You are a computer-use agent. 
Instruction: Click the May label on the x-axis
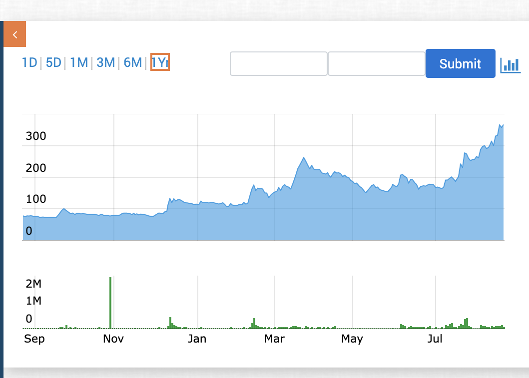[352, 339]
